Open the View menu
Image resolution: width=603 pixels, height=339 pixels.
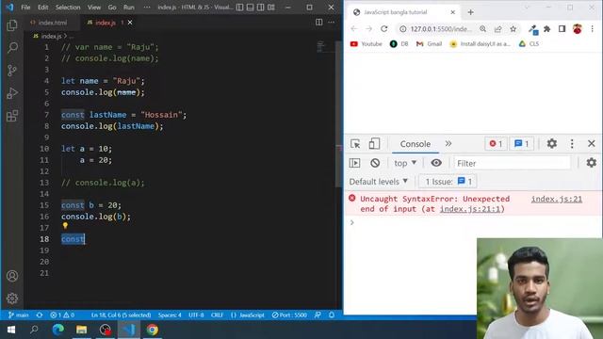94,8
